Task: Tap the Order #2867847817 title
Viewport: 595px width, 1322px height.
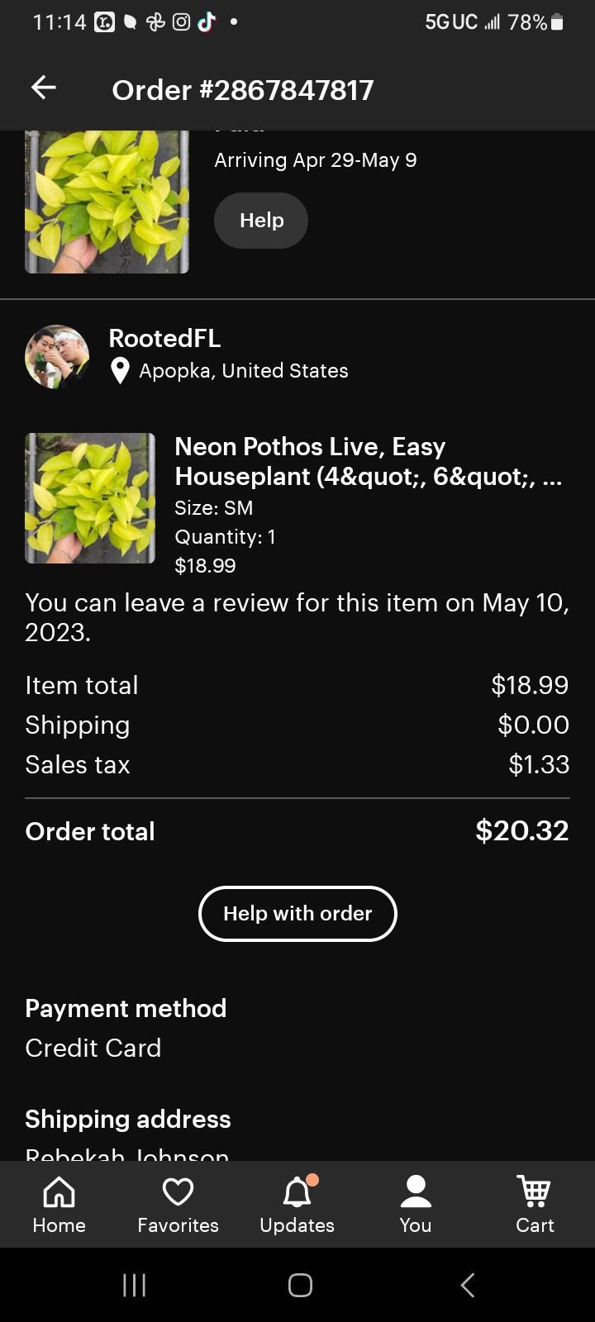Action: pyautogui.click(x=243, y=89)
